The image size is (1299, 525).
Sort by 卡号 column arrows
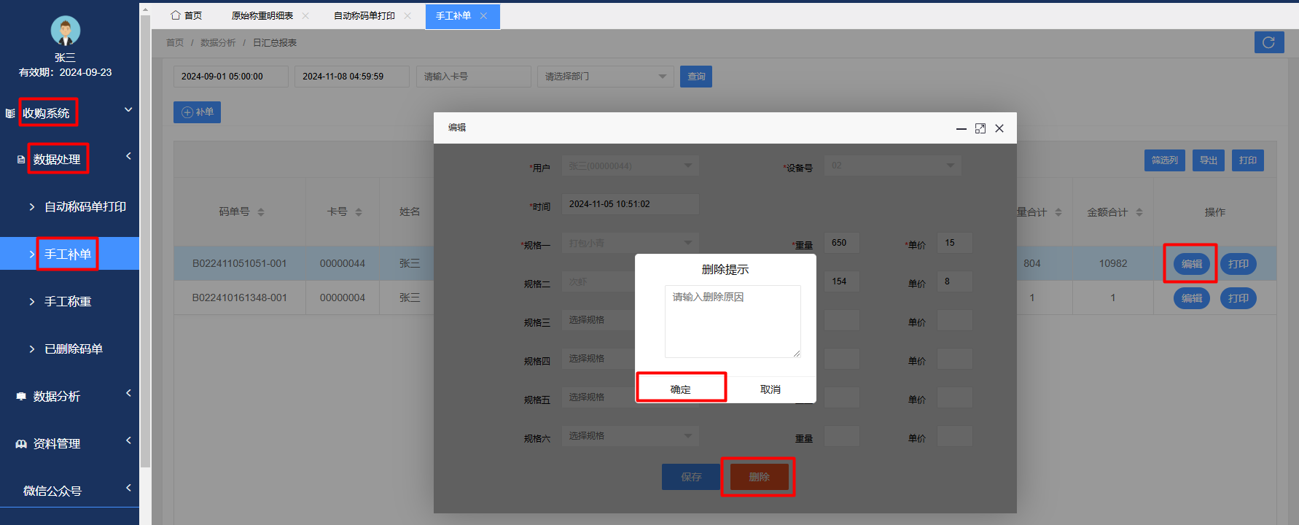pos(359,212)
